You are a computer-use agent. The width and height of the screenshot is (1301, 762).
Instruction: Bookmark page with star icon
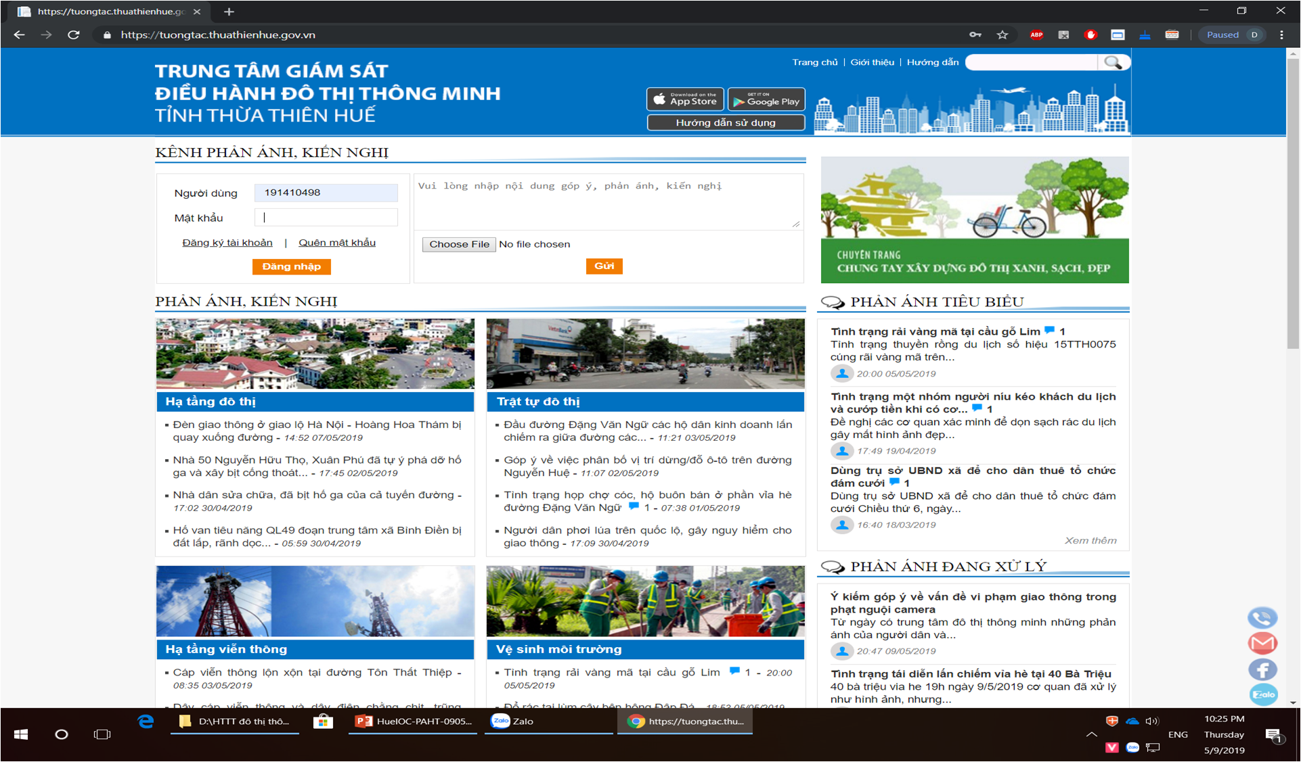(x=1002, y=34)
